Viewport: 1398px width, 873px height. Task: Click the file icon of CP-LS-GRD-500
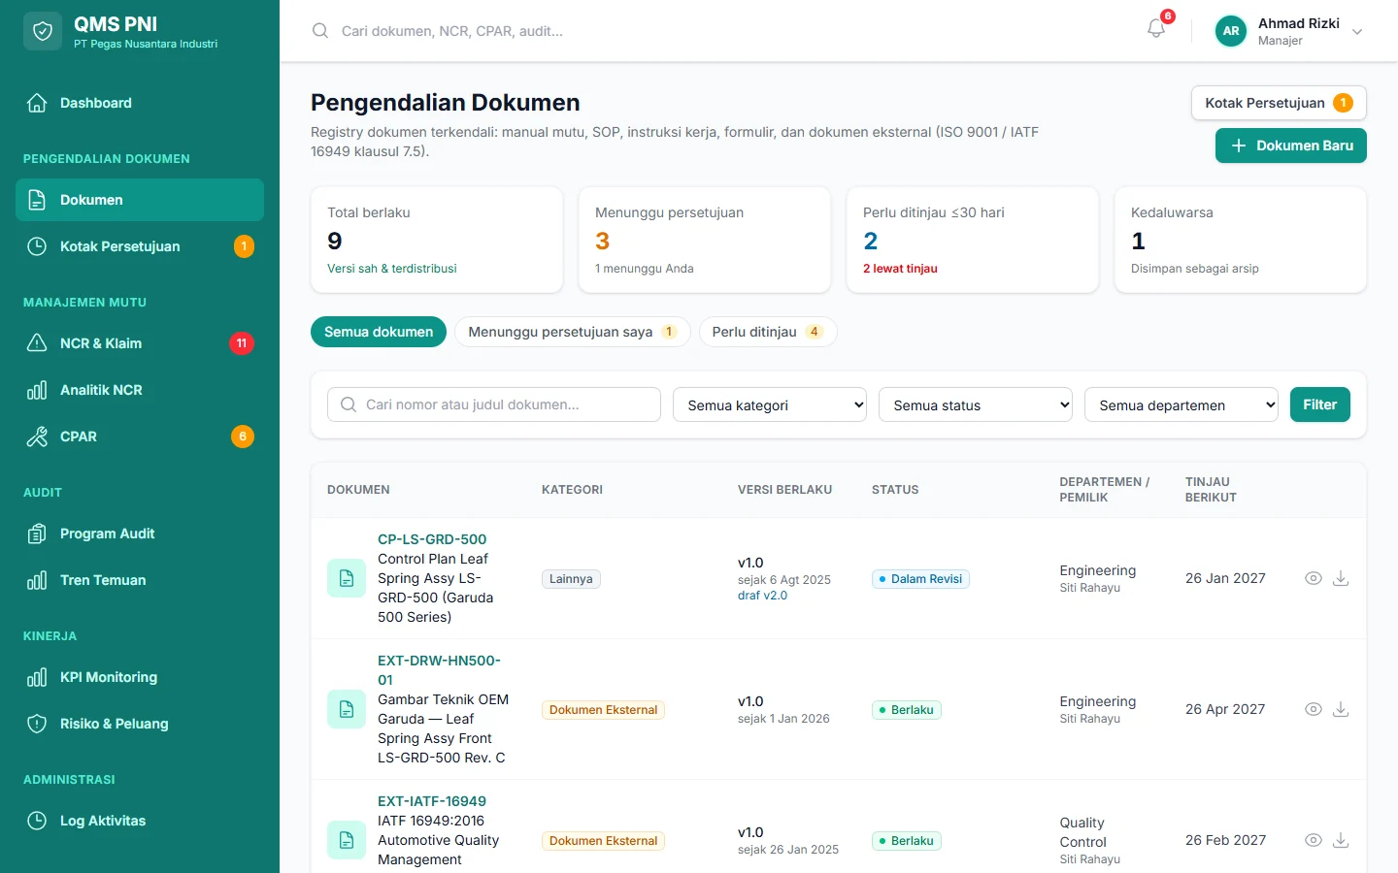(x=347, y=578)
